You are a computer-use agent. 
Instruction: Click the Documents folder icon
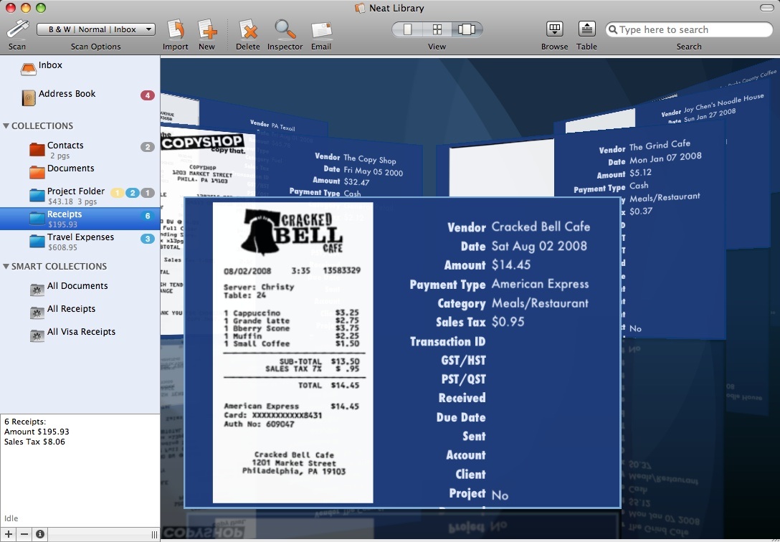coord(37,172)
